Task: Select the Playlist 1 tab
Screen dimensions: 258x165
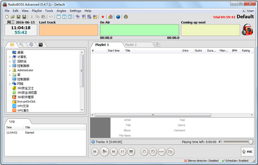Action: coord(102,45)
